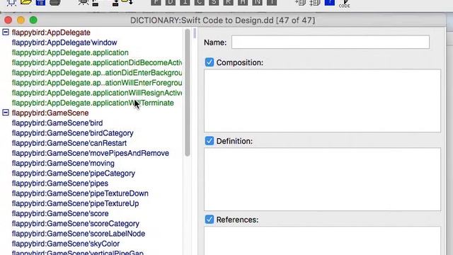Click the DICTIONARY window title text
Screen dimensions: 453x255
[x=223, y=21]
